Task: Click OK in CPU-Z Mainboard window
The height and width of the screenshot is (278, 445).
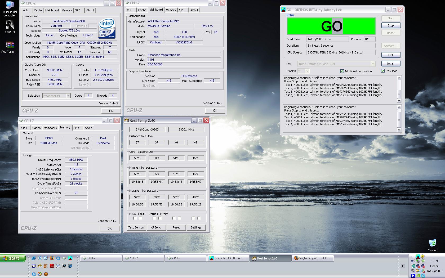Action: pyautogui.click(x=215, y=111)
